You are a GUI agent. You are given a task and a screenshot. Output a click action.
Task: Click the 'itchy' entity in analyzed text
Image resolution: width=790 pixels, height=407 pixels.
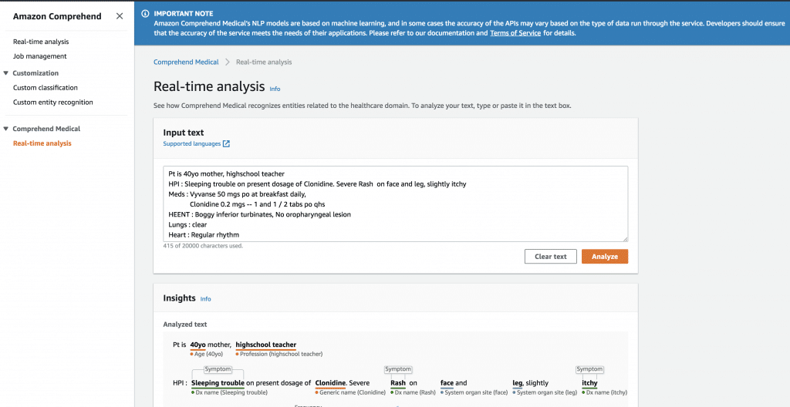click(x=589, y=383)
